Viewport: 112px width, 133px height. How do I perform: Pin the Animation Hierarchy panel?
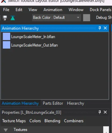tap(100, 28)
